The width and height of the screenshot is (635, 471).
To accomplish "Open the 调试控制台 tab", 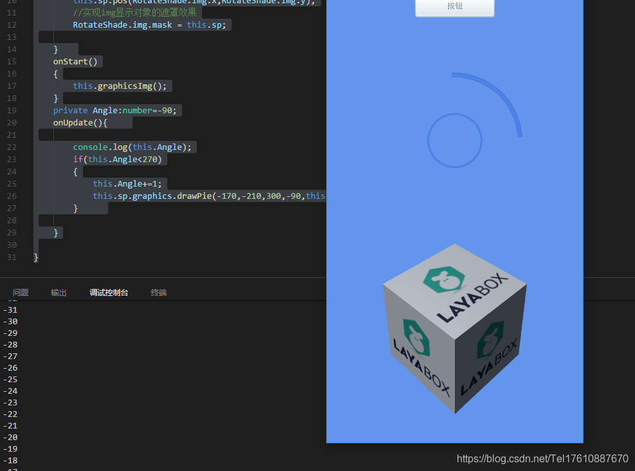I will pyautogui.click(x=109, y=292).
